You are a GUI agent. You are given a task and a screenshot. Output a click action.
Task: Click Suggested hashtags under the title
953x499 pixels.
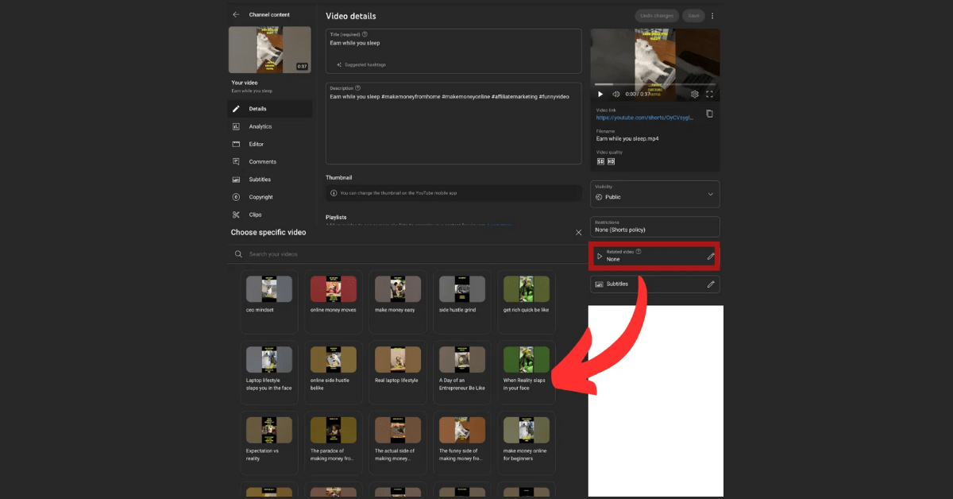(361, 64)
